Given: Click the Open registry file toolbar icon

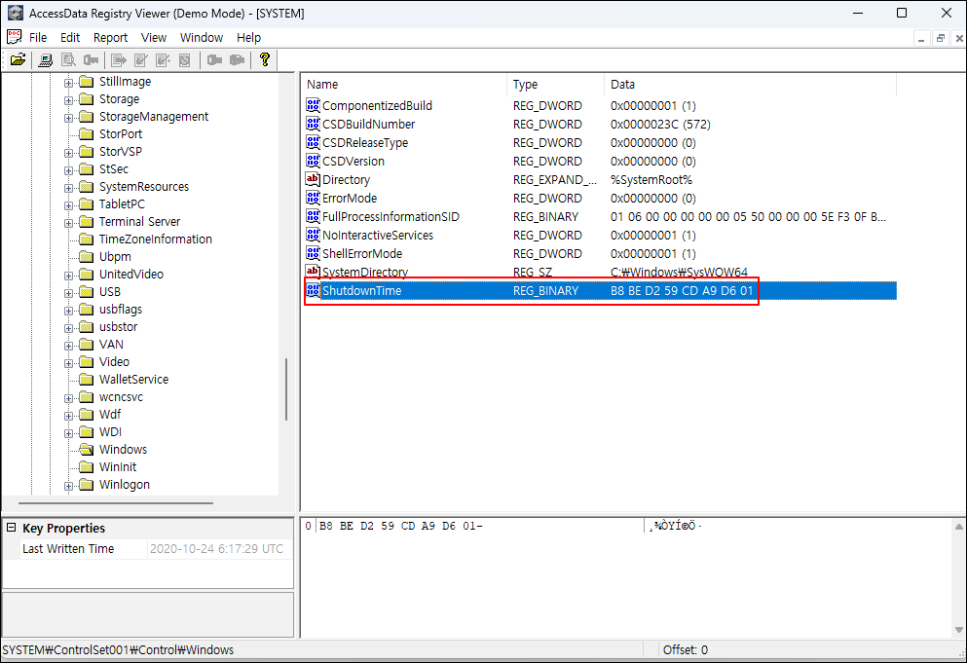Looking at the screenshot, I should [x=18, y=59].
